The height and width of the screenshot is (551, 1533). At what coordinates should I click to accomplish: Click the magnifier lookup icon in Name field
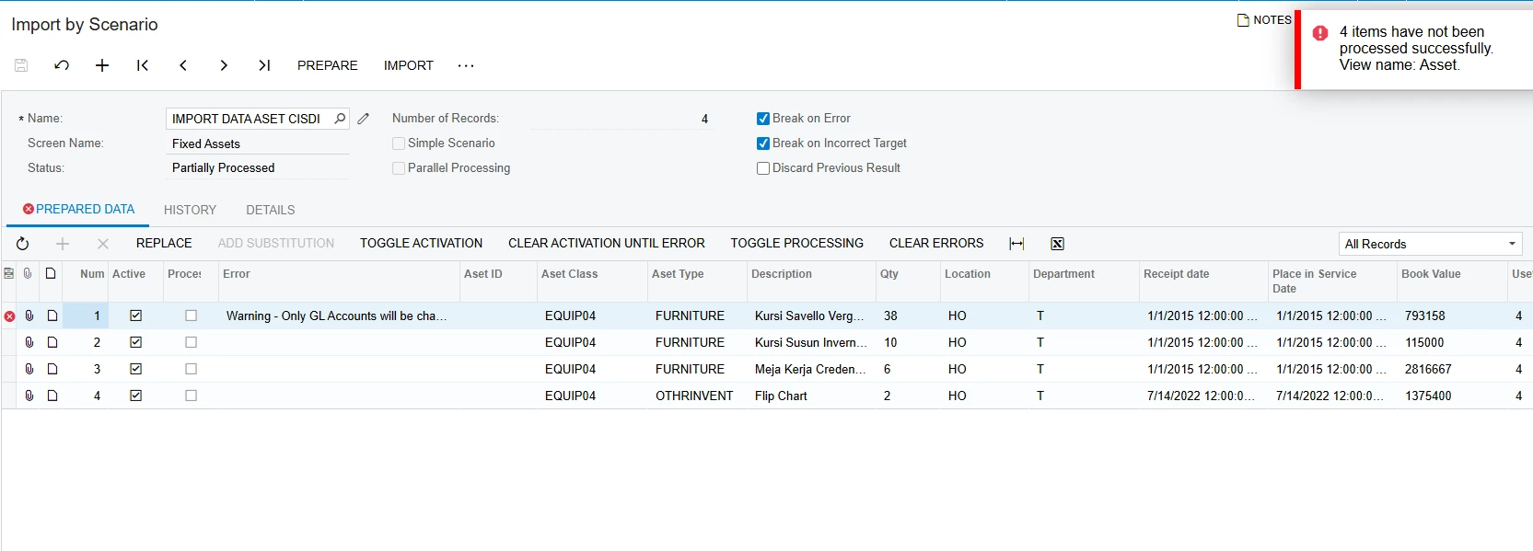340,119
